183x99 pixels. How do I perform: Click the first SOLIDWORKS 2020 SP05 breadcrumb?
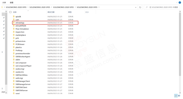(x=16, y=7)
